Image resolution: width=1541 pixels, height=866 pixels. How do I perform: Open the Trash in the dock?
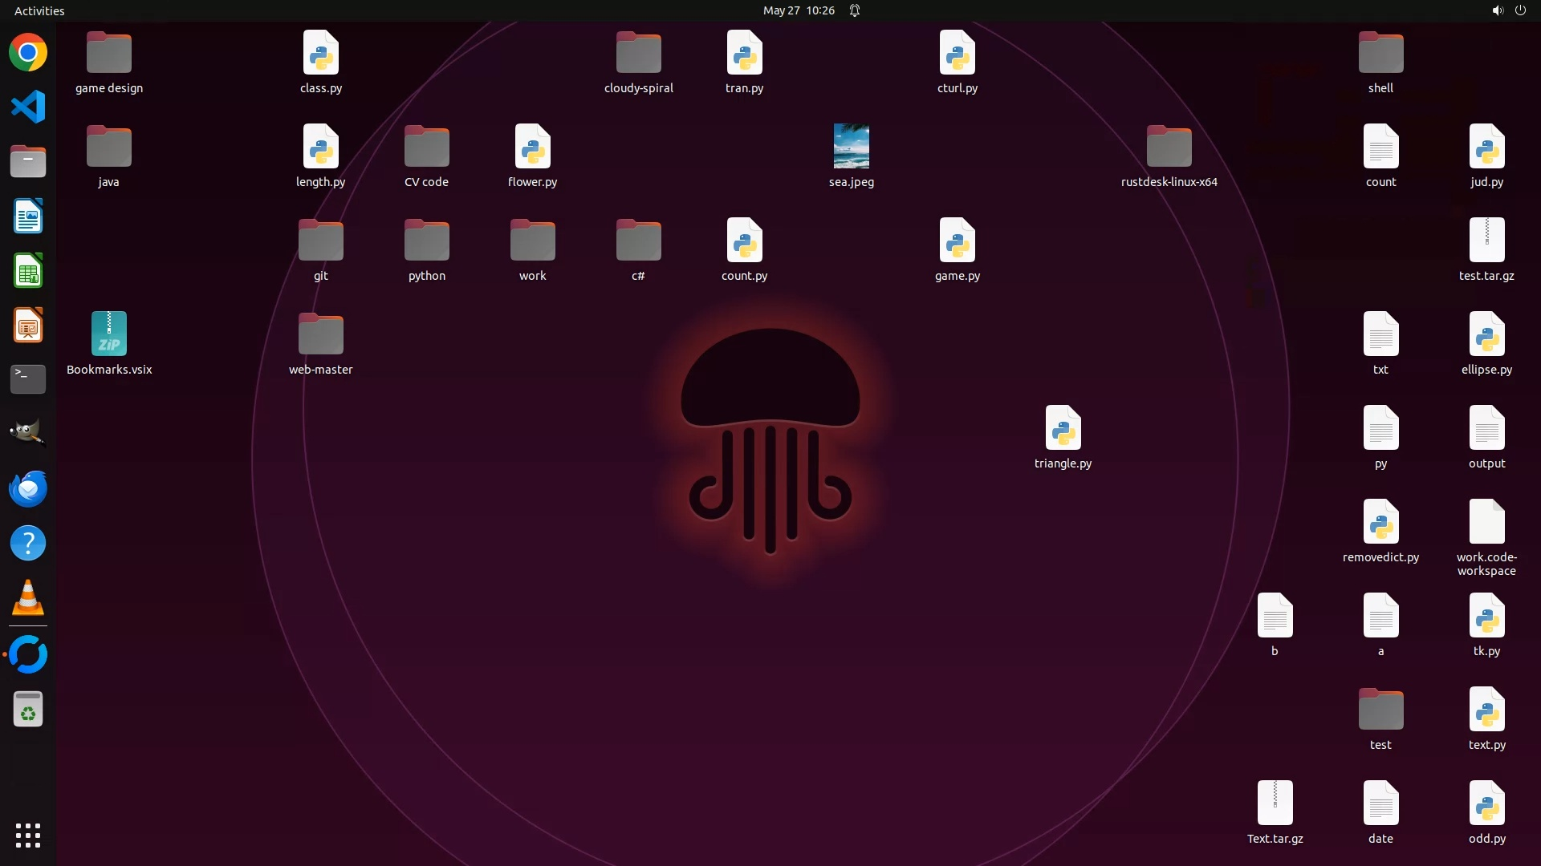coord(28,710)
